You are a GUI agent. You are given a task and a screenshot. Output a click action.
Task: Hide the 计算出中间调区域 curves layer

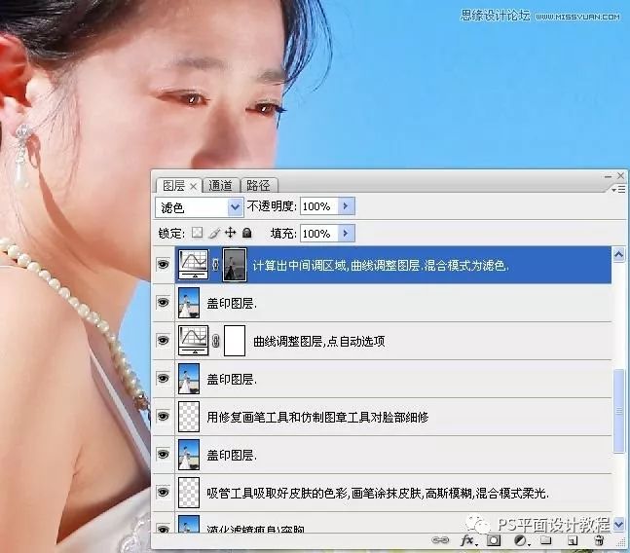(x=164, y=265)
